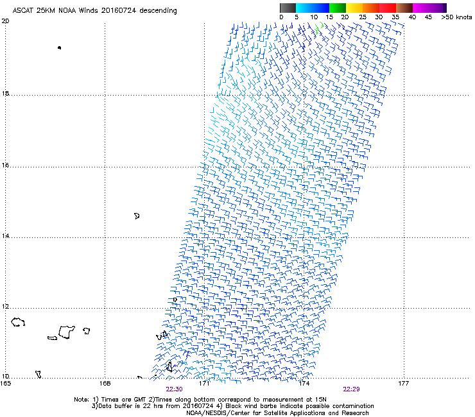The width and height of the screenshot is (475, 417).
Task: Click the latitude label '14'
Action: (5, 235)
